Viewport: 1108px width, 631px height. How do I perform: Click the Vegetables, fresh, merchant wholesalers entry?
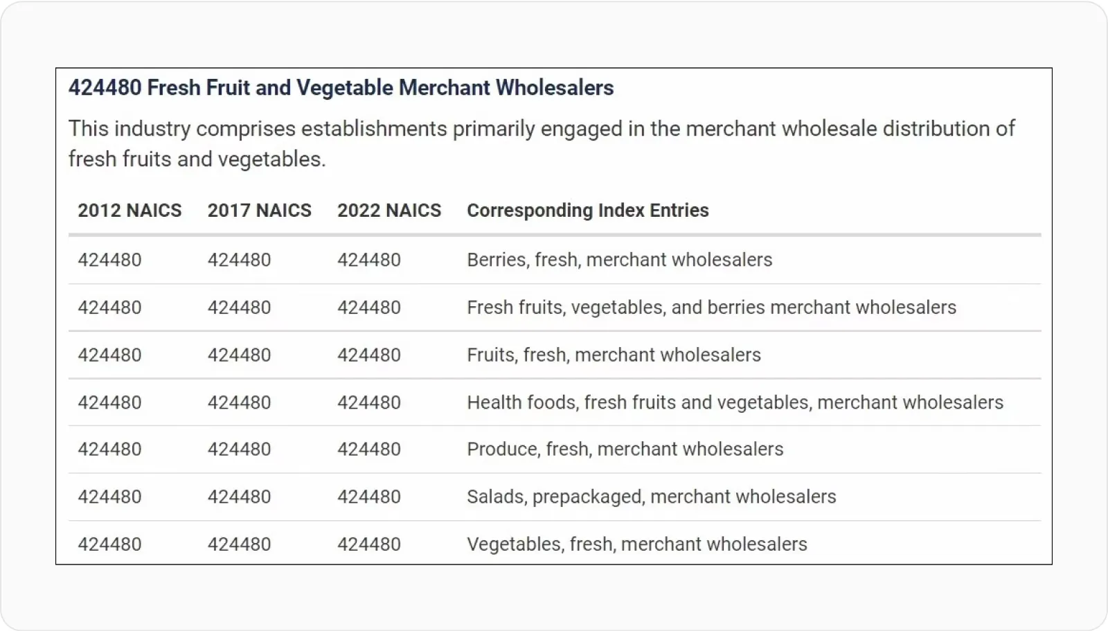pos(636,544)
